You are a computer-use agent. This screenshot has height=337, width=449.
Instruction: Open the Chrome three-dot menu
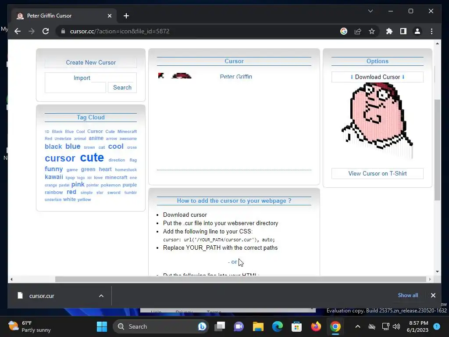[x=431, y=31]
